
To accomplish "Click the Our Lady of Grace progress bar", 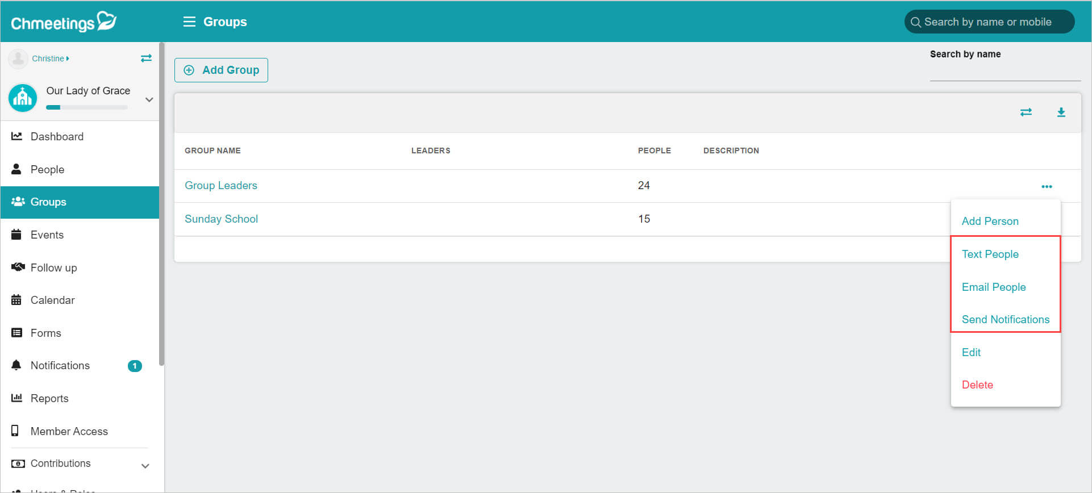I will click(86, 107).
